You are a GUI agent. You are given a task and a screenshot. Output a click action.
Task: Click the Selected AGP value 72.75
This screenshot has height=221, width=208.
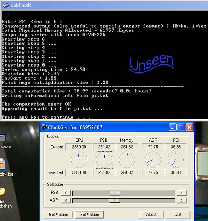[x=153, y=172]
